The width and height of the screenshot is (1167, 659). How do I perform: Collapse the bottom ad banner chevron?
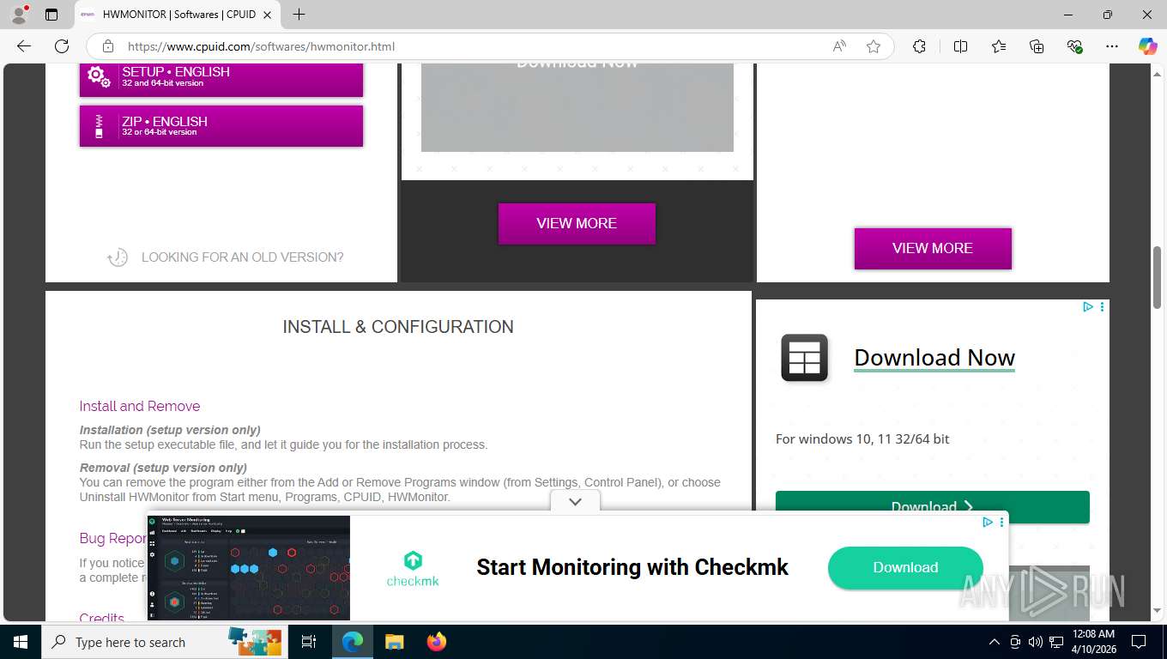[575, 501]
